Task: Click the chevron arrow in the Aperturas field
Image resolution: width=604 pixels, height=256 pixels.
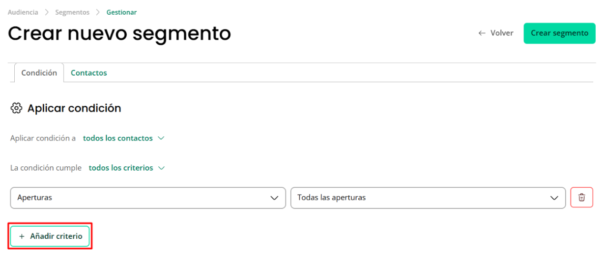Action: 274,198
